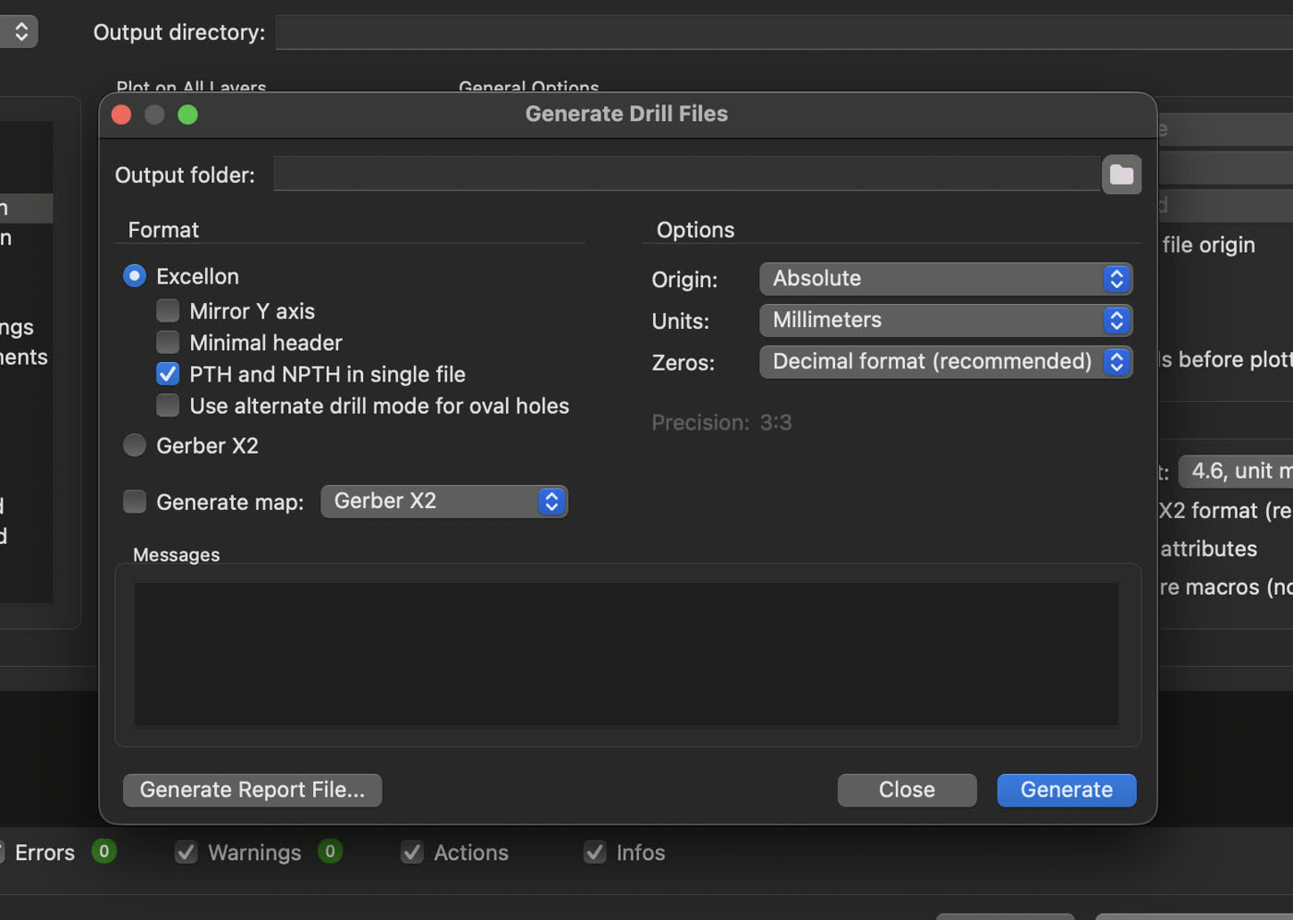Browse for an output folder
This screenshot has width=1293, height=920.
(1121, 175)
